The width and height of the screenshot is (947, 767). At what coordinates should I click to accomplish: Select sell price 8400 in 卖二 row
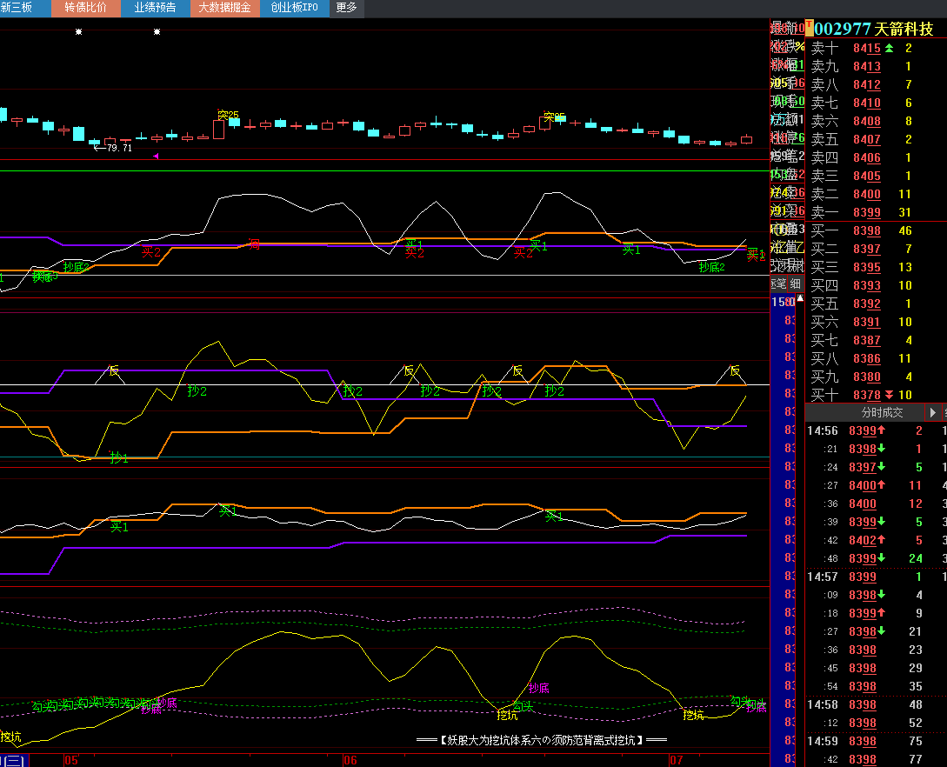click(x=867, y=195)
